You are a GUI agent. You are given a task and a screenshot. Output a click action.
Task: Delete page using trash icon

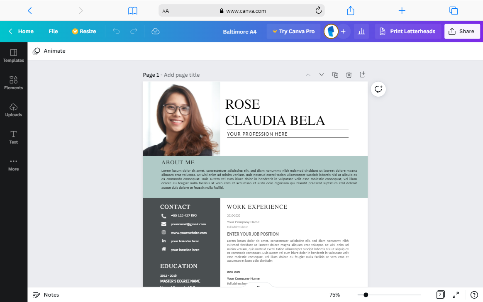(349, 75)
